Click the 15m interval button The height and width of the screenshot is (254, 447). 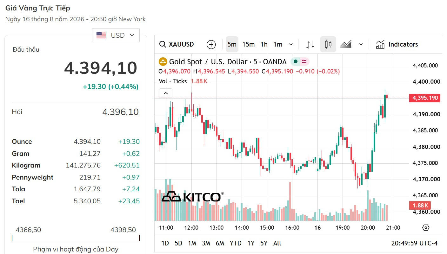(x=249, y=44)
